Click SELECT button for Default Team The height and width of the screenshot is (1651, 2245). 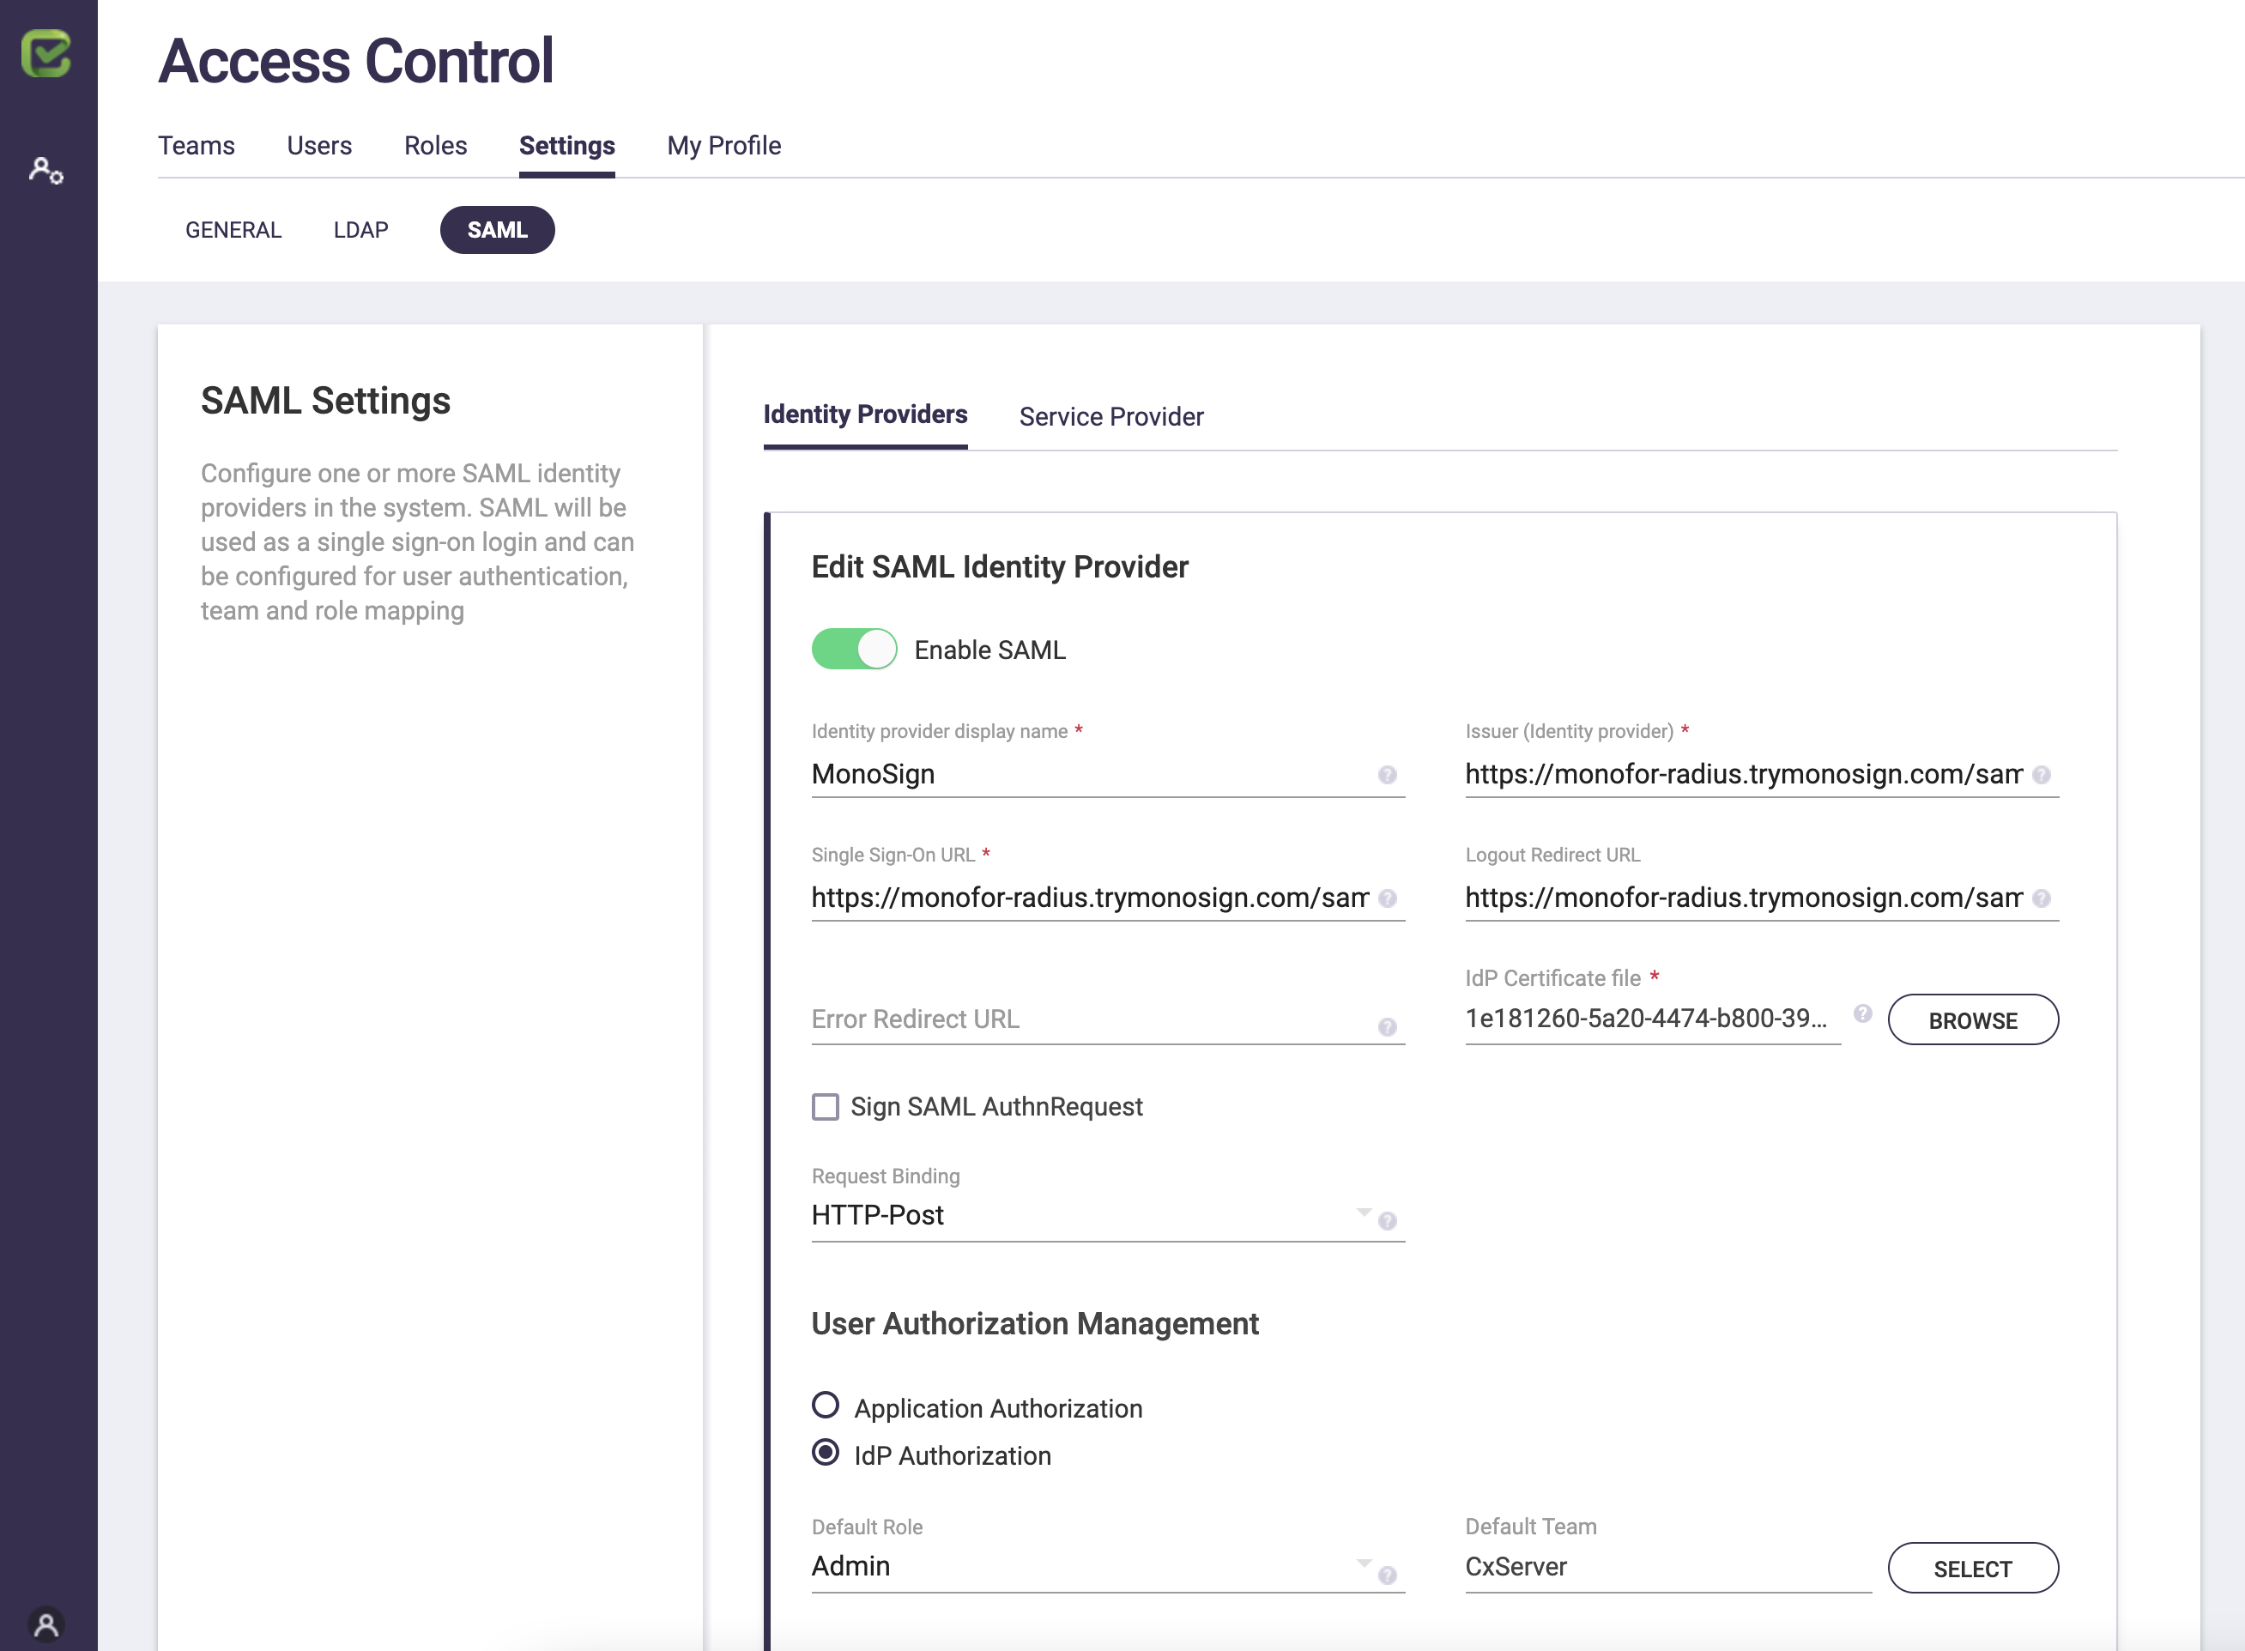tap(1972, 1568)
